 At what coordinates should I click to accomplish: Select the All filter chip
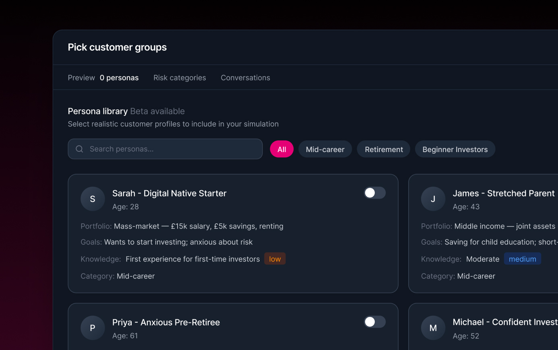click(x=282, y=149)
